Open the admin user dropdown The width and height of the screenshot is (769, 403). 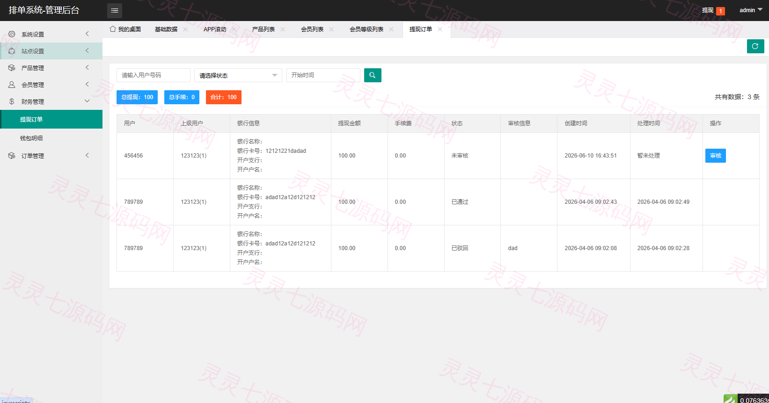[x=751, y=10]
